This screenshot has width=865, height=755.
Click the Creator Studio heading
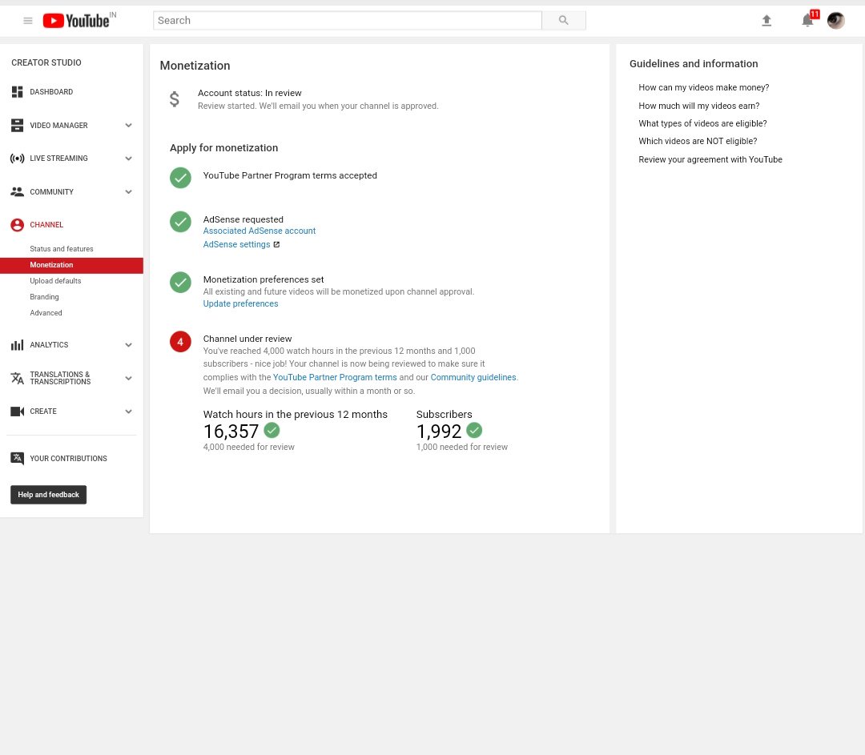(x=46, y=63)
